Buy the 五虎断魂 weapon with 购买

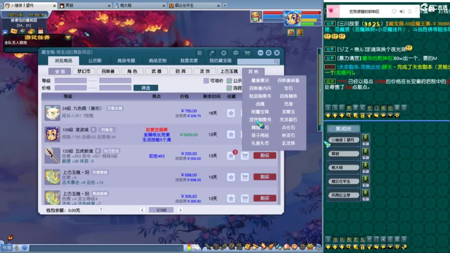[x=265, y=156]
